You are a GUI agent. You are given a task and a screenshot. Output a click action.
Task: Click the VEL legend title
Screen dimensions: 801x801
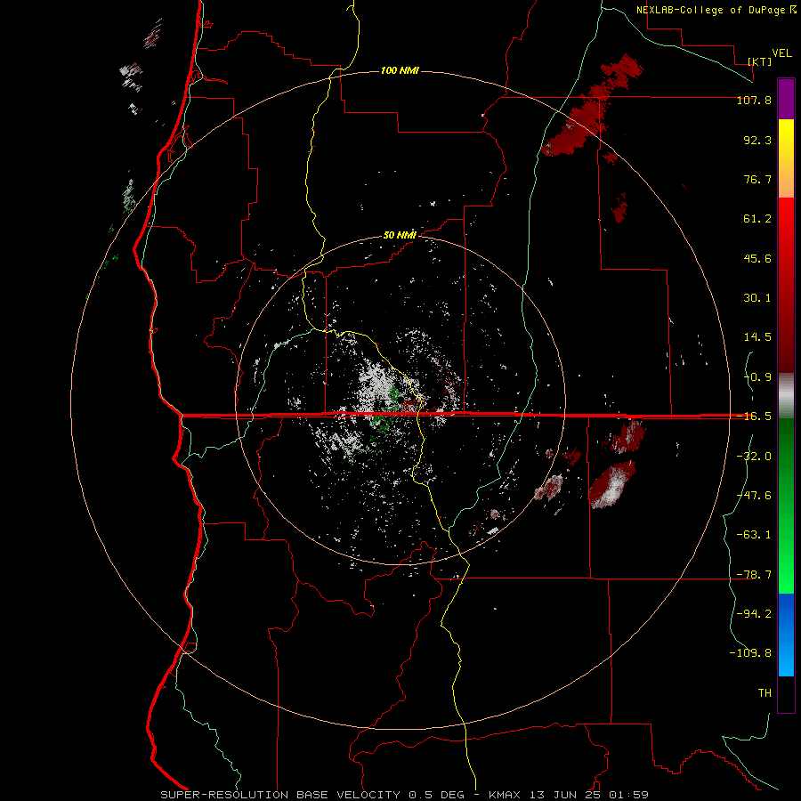pos(781,53)
